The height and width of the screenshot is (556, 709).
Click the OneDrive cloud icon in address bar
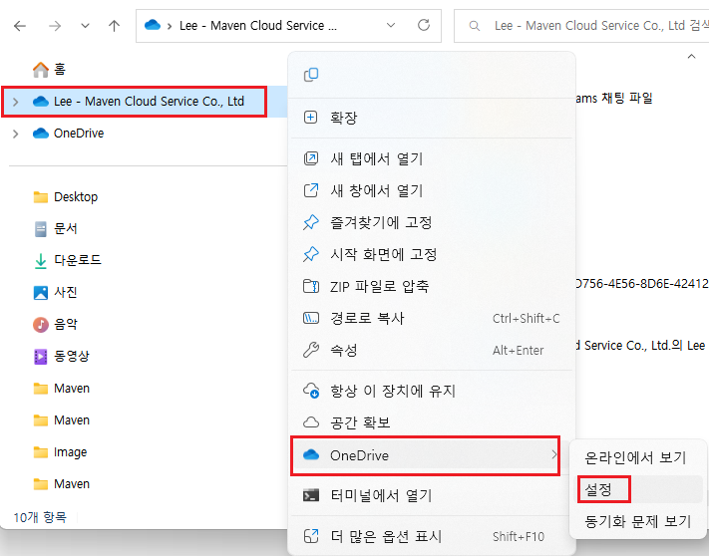pos(153,25)
